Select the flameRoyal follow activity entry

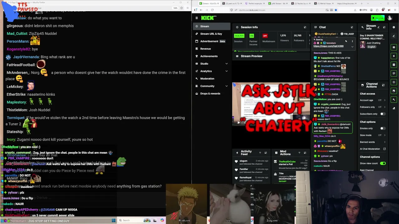tap(252, 179)
